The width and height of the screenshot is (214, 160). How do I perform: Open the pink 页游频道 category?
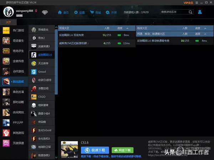coord(14,143)
